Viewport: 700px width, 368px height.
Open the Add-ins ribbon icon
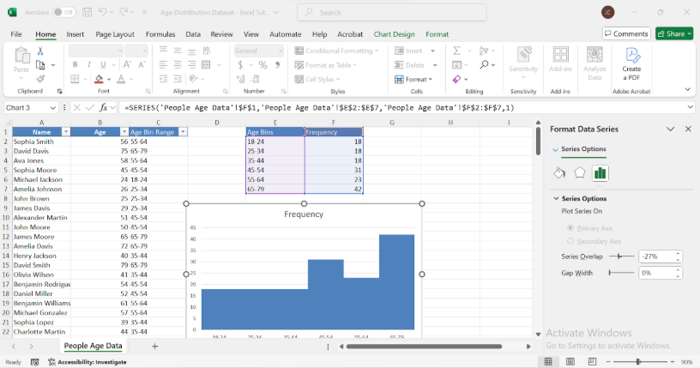click(x=560, y=60)
